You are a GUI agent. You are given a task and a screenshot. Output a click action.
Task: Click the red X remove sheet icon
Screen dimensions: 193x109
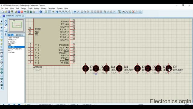(x=133, y=12)
